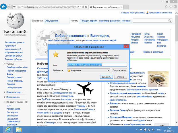Switch to Обсуждение tab
Viewport: 178px width, 133px height.
51,21
